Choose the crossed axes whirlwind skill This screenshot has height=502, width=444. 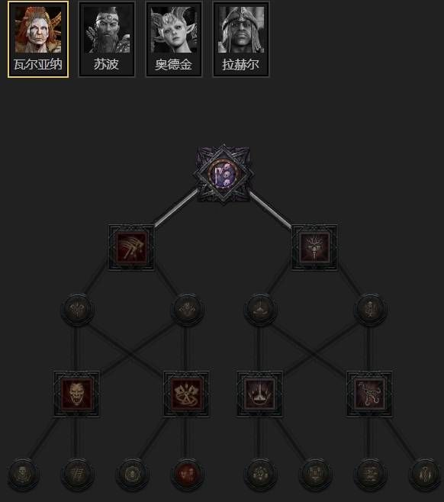[186, 394]
